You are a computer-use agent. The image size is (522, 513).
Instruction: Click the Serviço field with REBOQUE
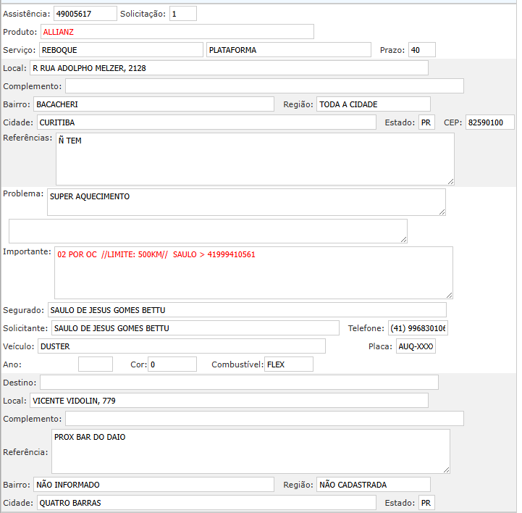(x=121, y=50)
